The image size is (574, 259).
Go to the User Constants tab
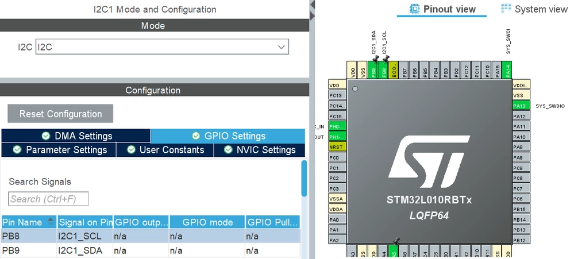165,150
